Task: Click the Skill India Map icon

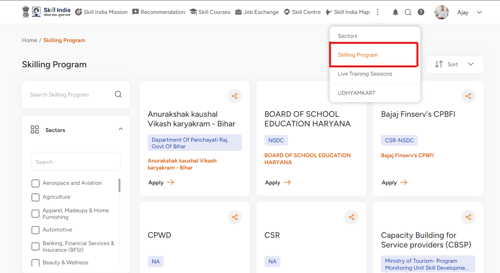Action: (x=328, y=12)
